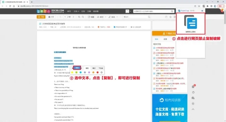Viewport: 226px width, 122px height.
Task: Open the WeChat icon in floating sidebar
Action: coord(193,98)
